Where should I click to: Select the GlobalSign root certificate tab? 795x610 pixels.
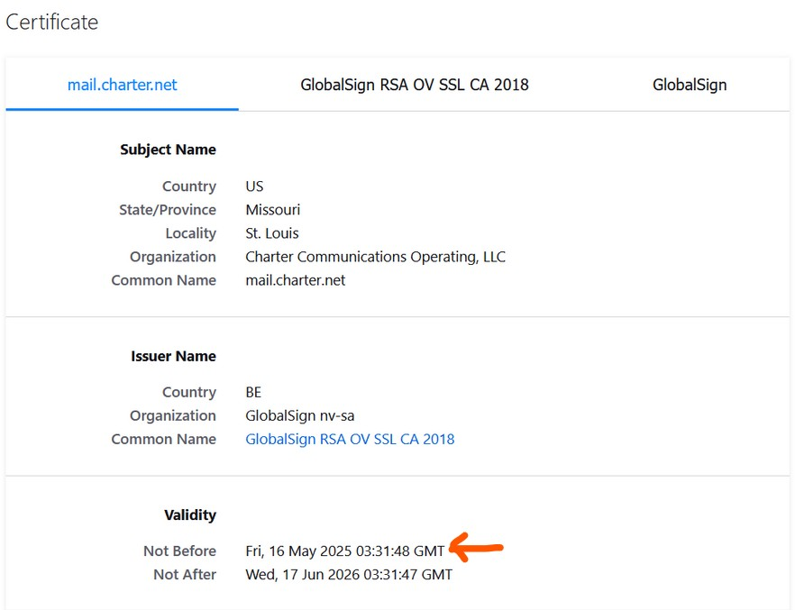(x=690, y=85)
